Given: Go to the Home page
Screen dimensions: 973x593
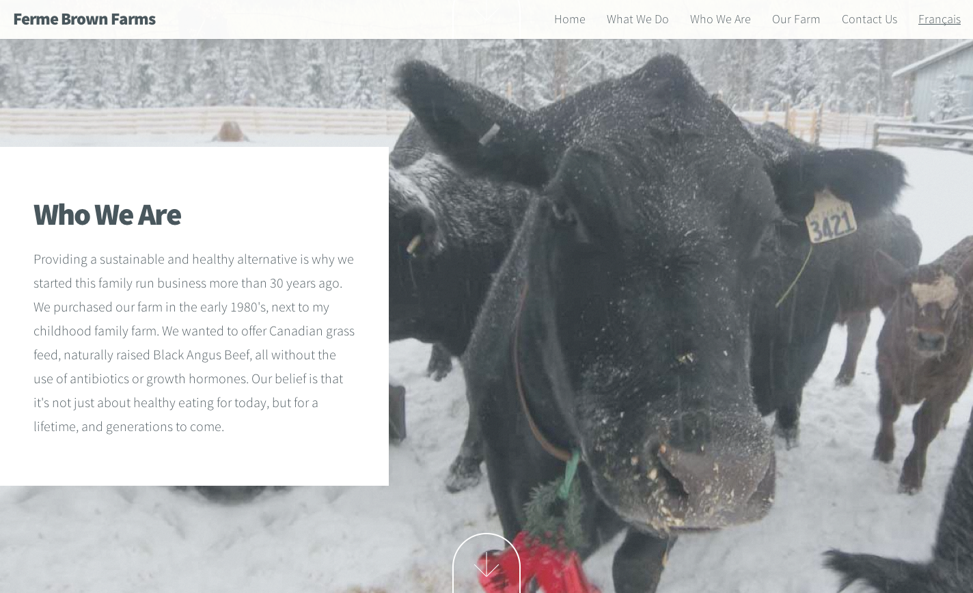Looking at the screenshot, I should (x=569, y=19).
